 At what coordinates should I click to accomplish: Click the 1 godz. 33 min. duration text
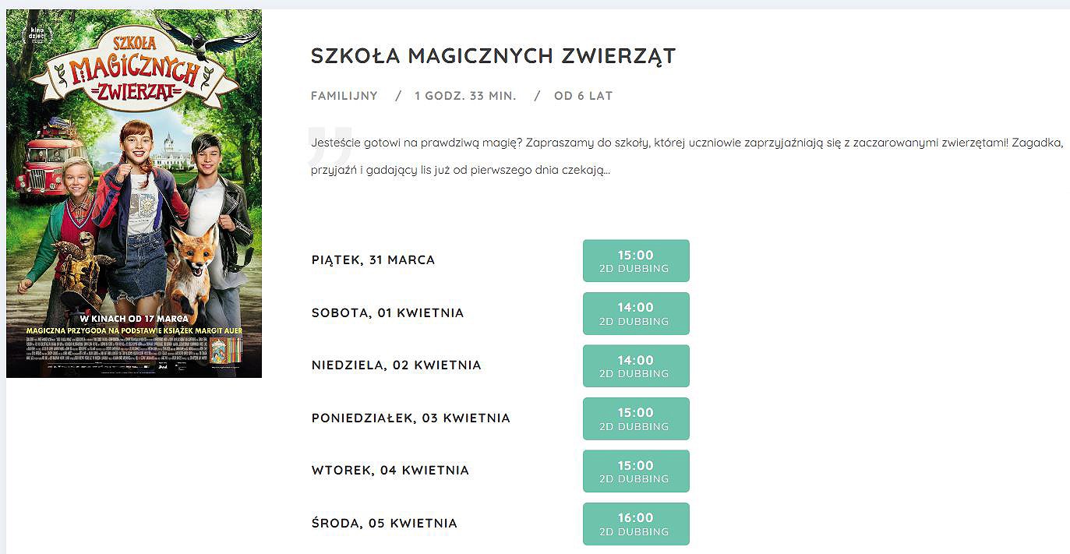(x=465, y=96)
